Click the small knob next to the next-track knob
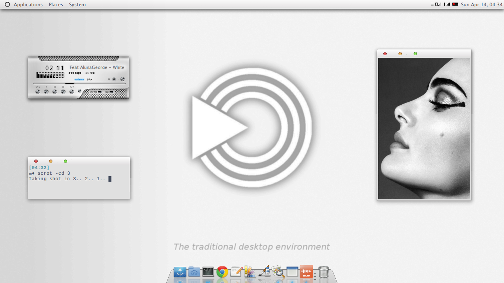The image size is (504, 283). pyautogui.click(x=79, y=91)
